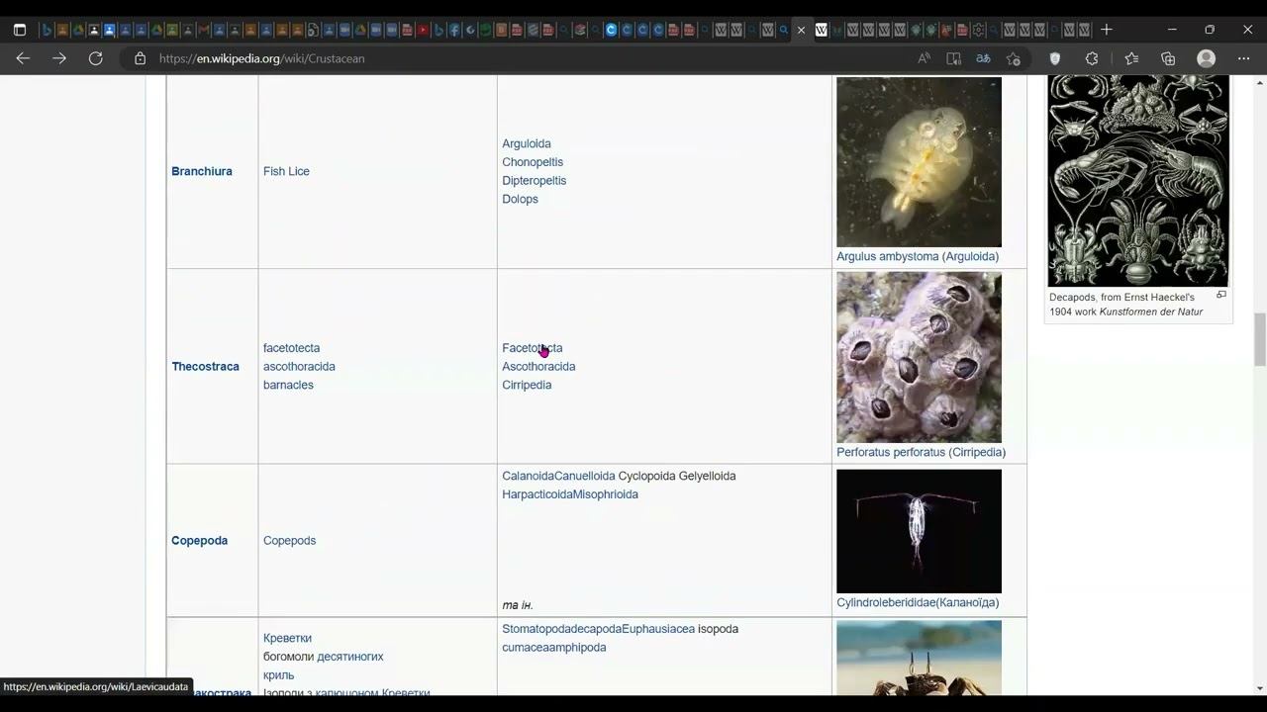Open the Dolops link
The width and height of the screenshot is (1267, 712).
tap(520, 199)
